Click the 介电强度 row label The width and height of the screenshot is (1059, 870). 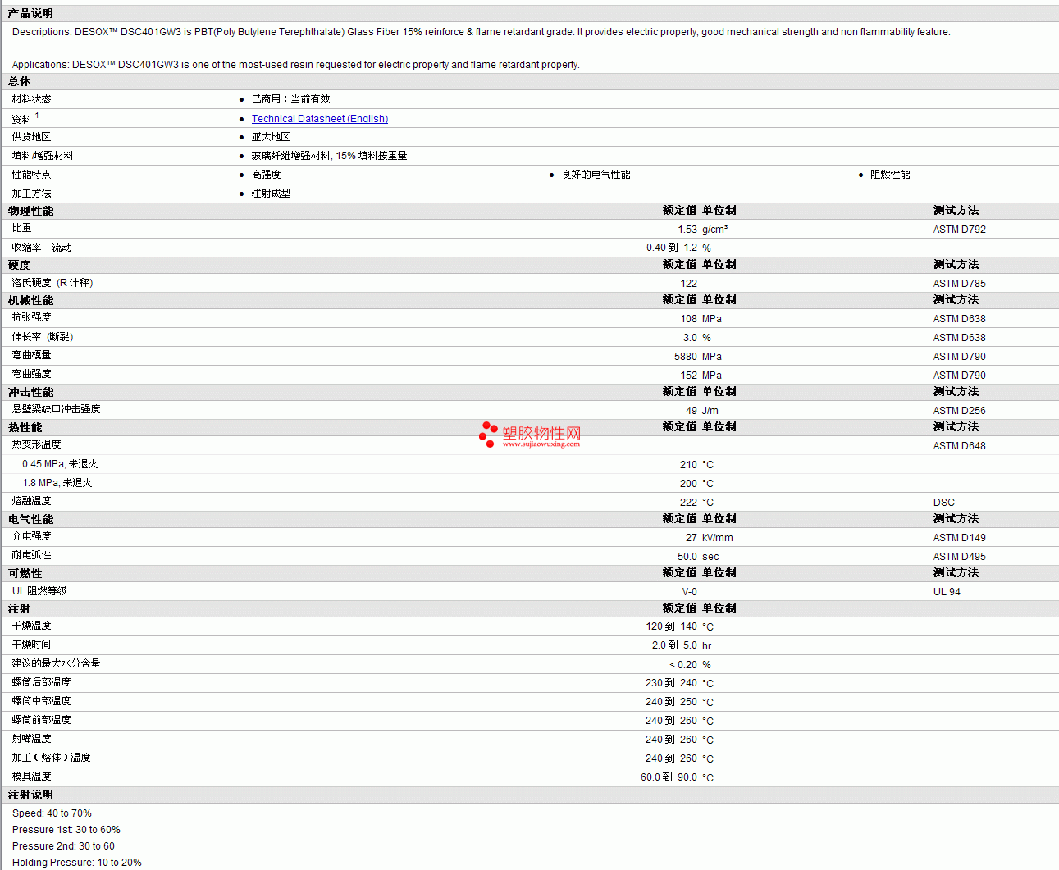[31, 536]
